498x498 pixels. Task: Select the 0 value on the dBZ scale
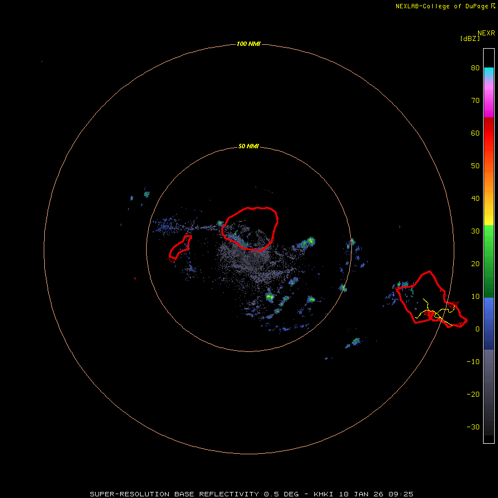point(478,329)
